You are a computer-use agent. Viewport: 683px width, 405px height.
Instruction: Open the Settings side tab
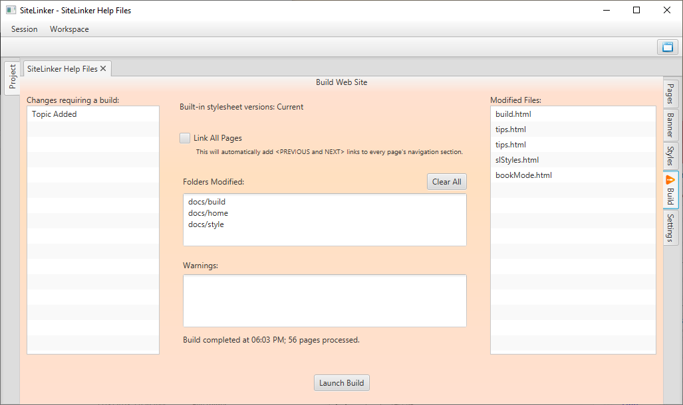point(670,228)
